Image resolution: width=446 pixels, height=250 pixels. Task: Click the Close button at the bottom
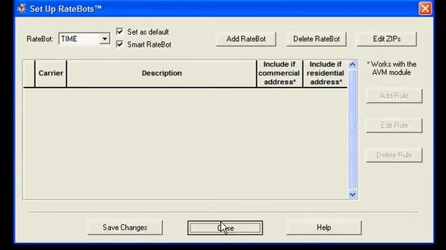225,228
